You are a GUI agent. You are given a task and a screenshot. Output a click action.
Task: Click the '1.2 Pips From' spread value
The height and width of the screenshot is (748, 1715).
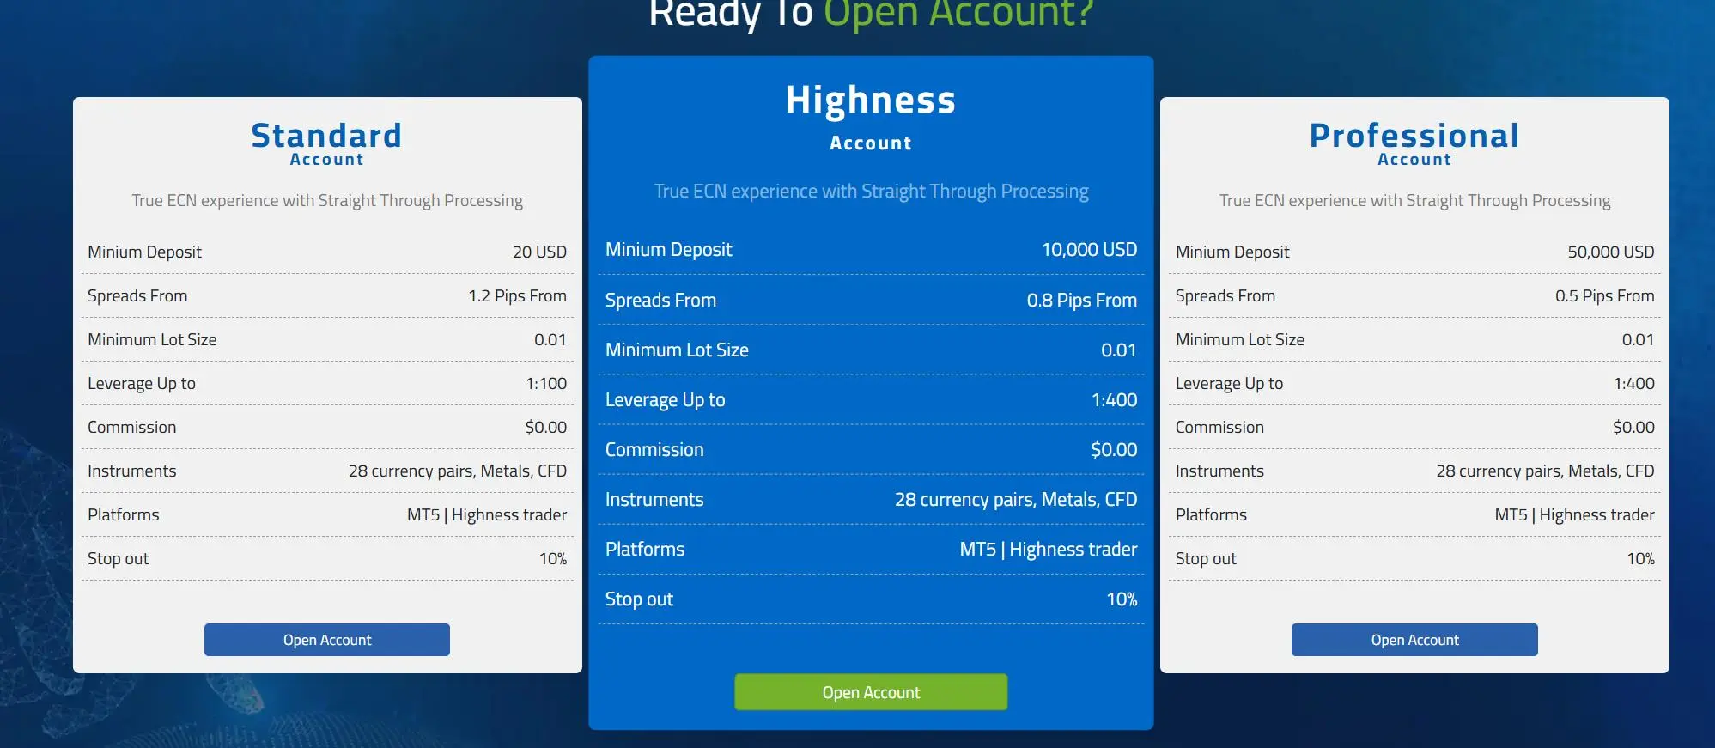tap(517, 295)
